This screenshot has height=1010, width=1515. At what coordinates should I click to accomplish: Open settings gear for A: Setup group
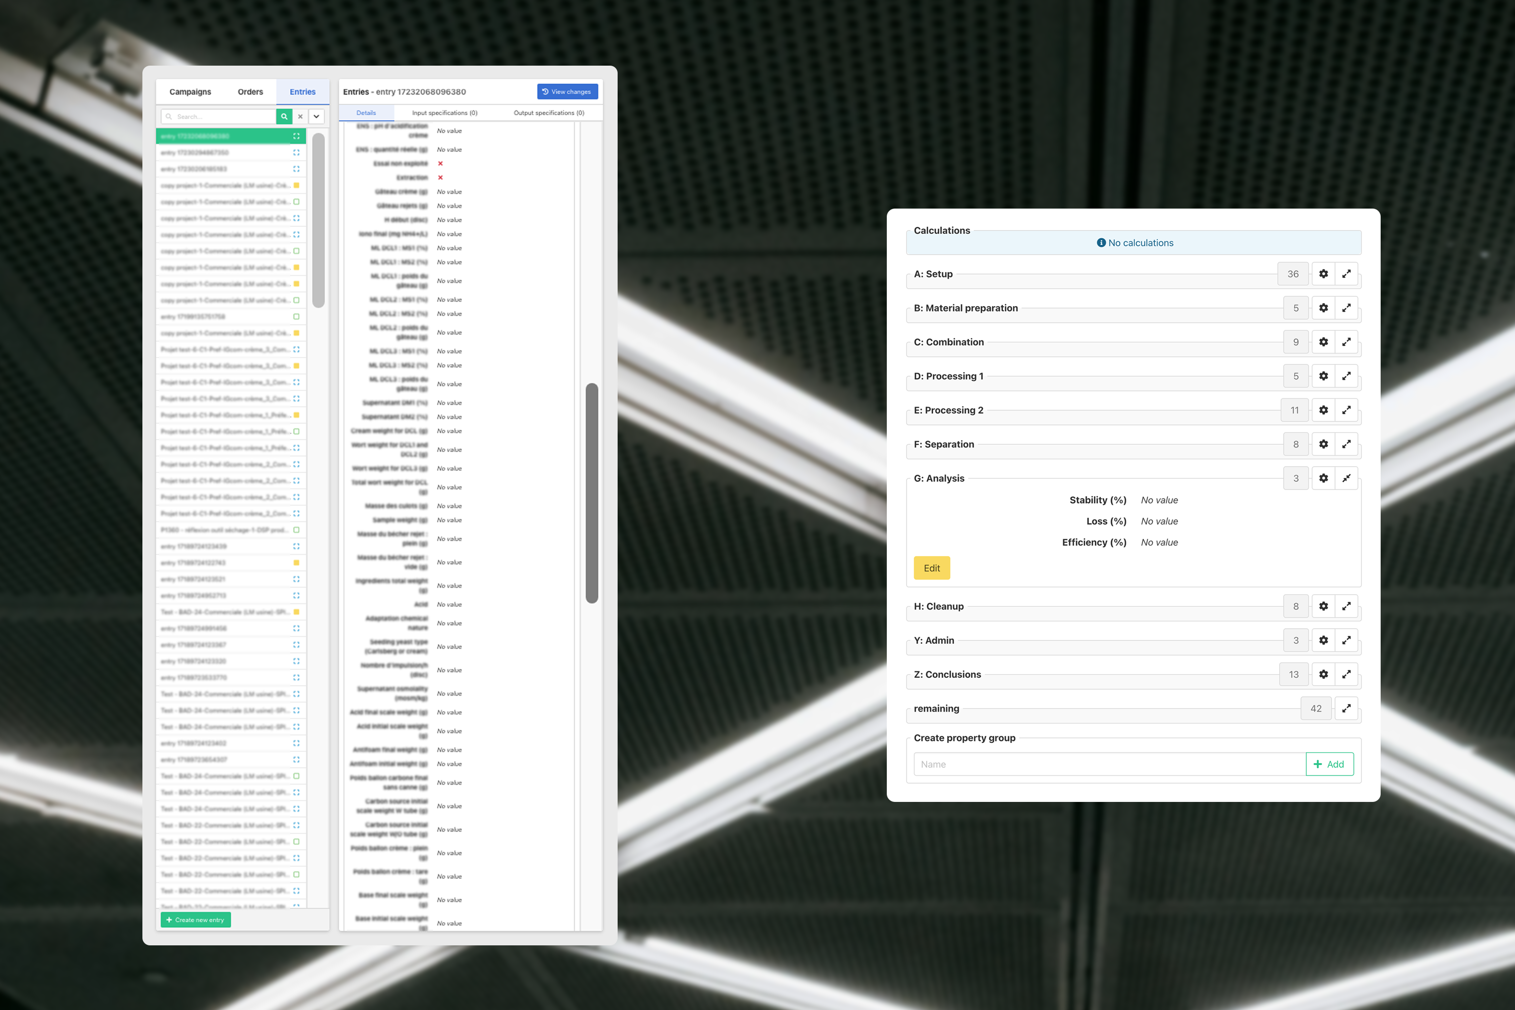pyautogui.click(x=1323, y=274)
